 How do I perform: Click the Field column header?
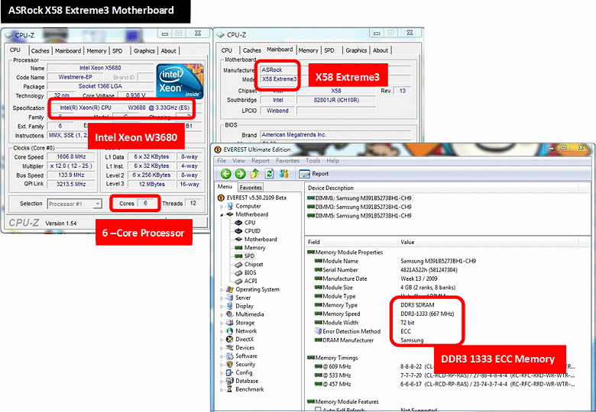(x=315, y=242)
